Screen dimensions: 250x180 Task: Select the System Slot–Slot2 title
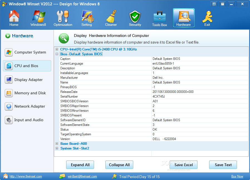pyautogui.click(x=75, y=148)
